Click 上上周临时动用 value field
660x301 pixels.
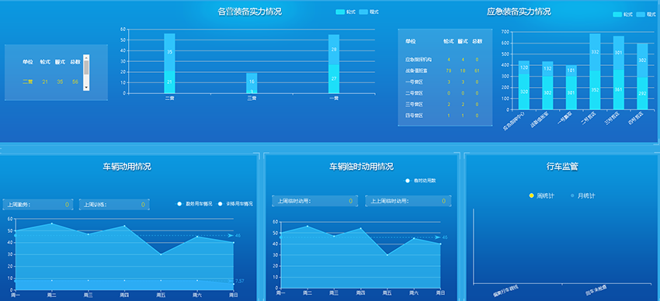click(x=408, y=201)
